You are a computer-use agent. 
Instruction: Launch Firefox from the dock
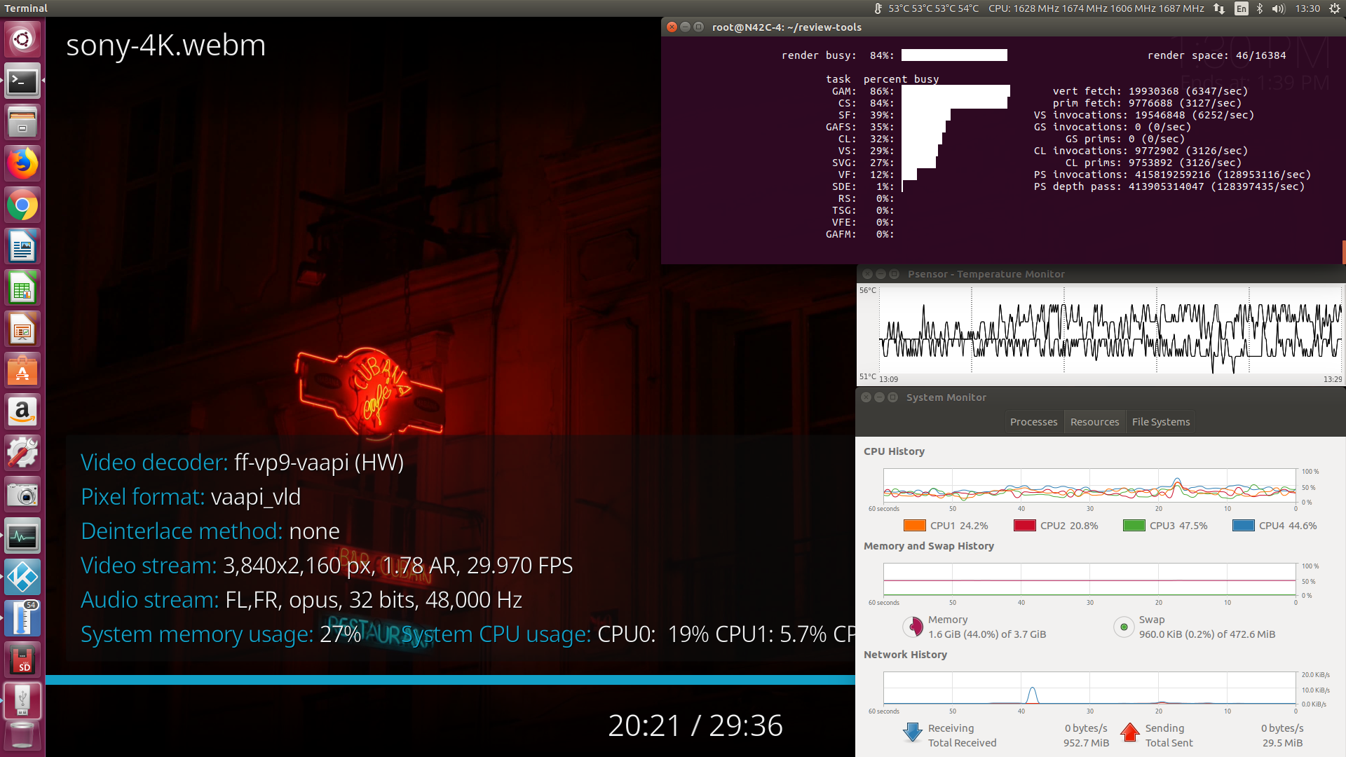(22, 163)
